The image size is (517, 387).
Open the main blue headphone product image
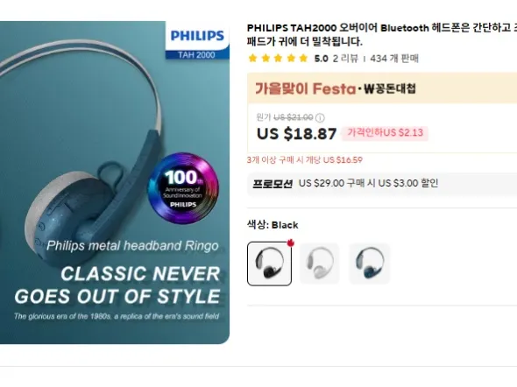[115, 183]
